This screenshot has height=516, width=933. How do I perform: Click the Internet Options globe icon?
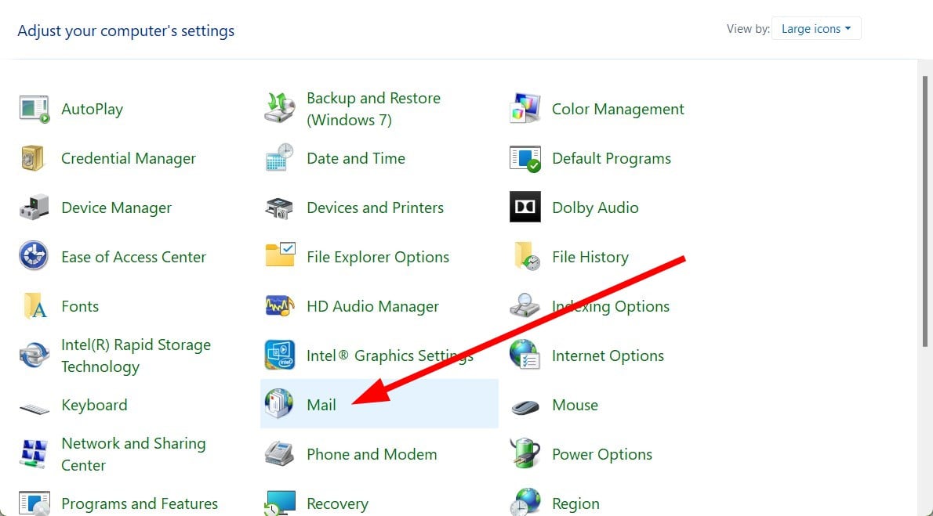point(525,355)
